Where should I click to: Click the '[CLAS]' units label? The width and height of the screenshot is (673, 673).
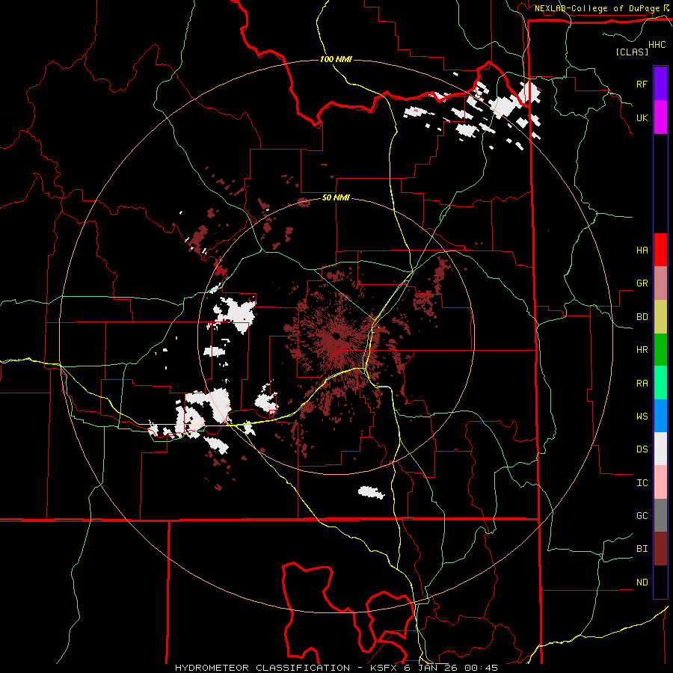(x=632, y=52)
